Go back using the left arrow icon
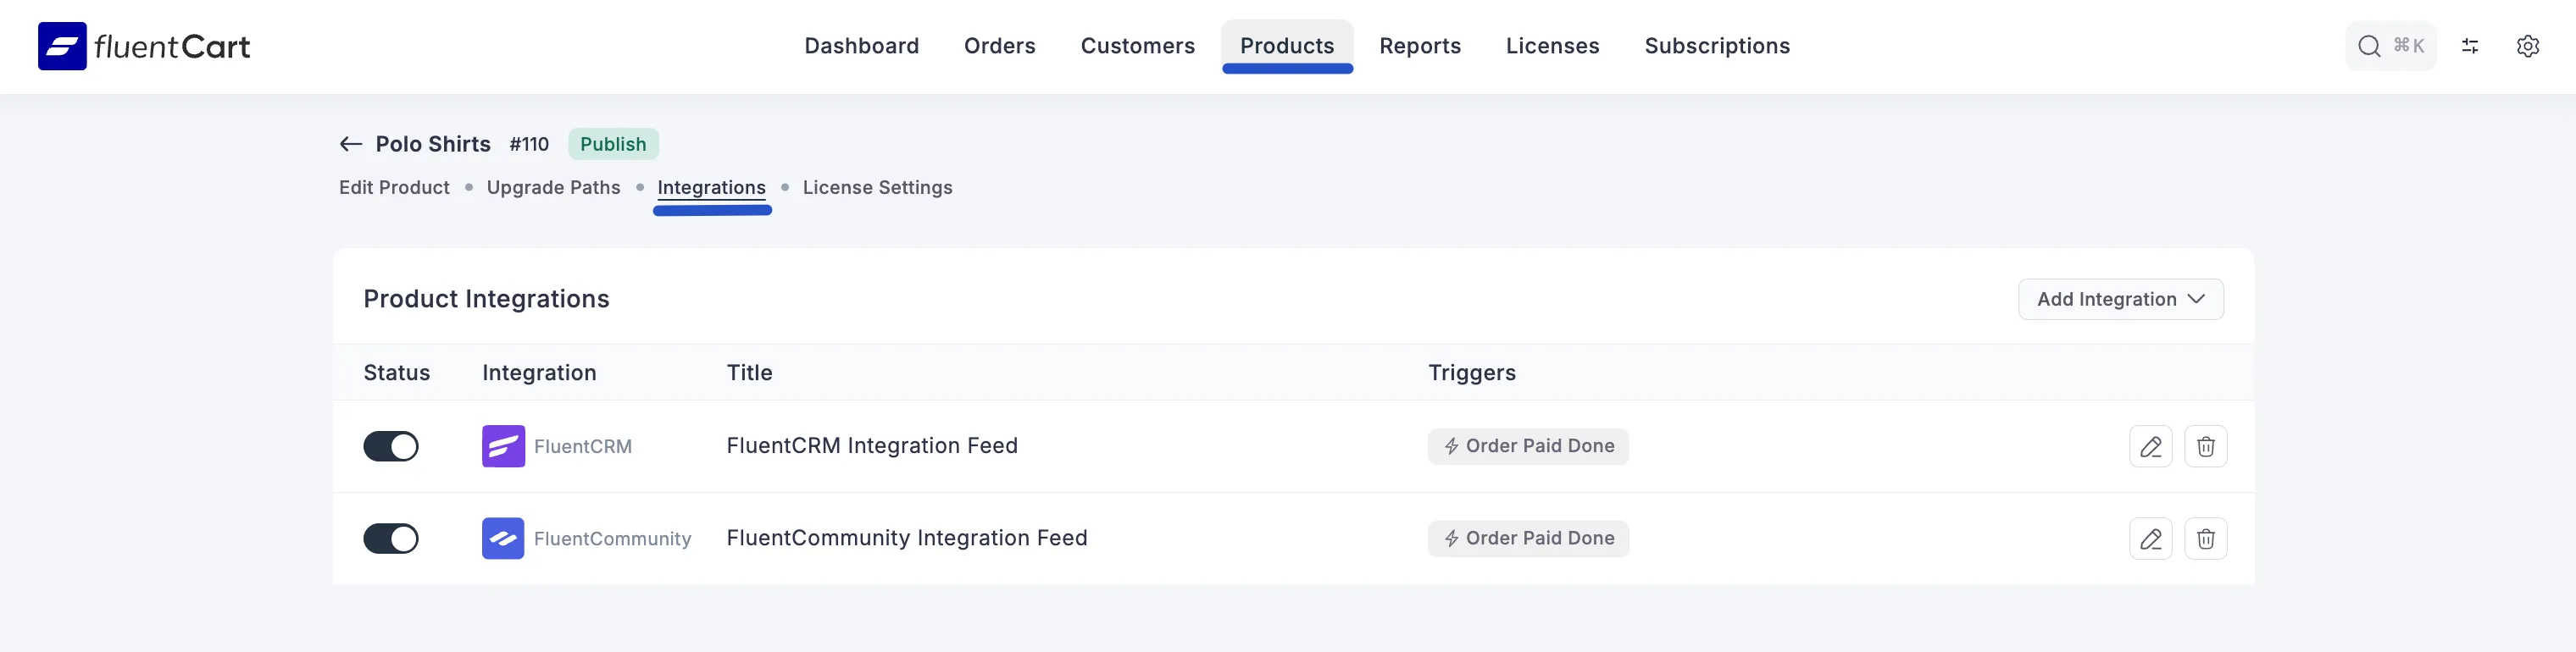This screenshot has height=652, width=2576. (350, 144)
